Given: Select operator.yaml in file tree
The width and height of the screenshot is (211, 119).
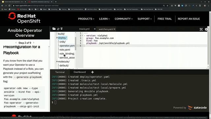Looking at the screenshot, I should tap(67, 46).
